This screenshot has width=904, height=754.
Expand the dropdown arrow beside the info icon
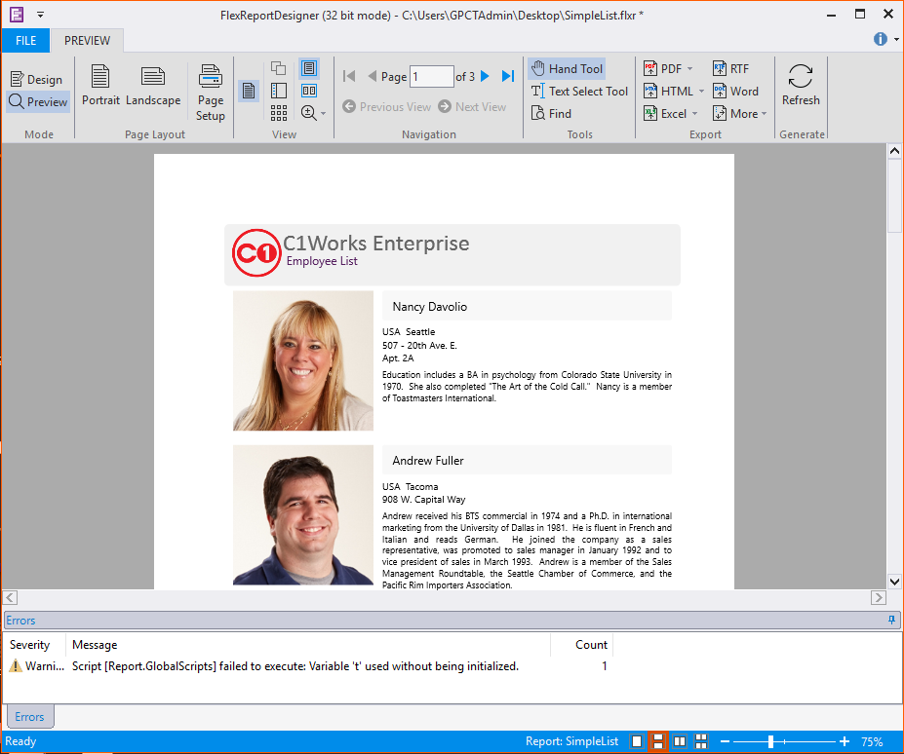(896, 39)
